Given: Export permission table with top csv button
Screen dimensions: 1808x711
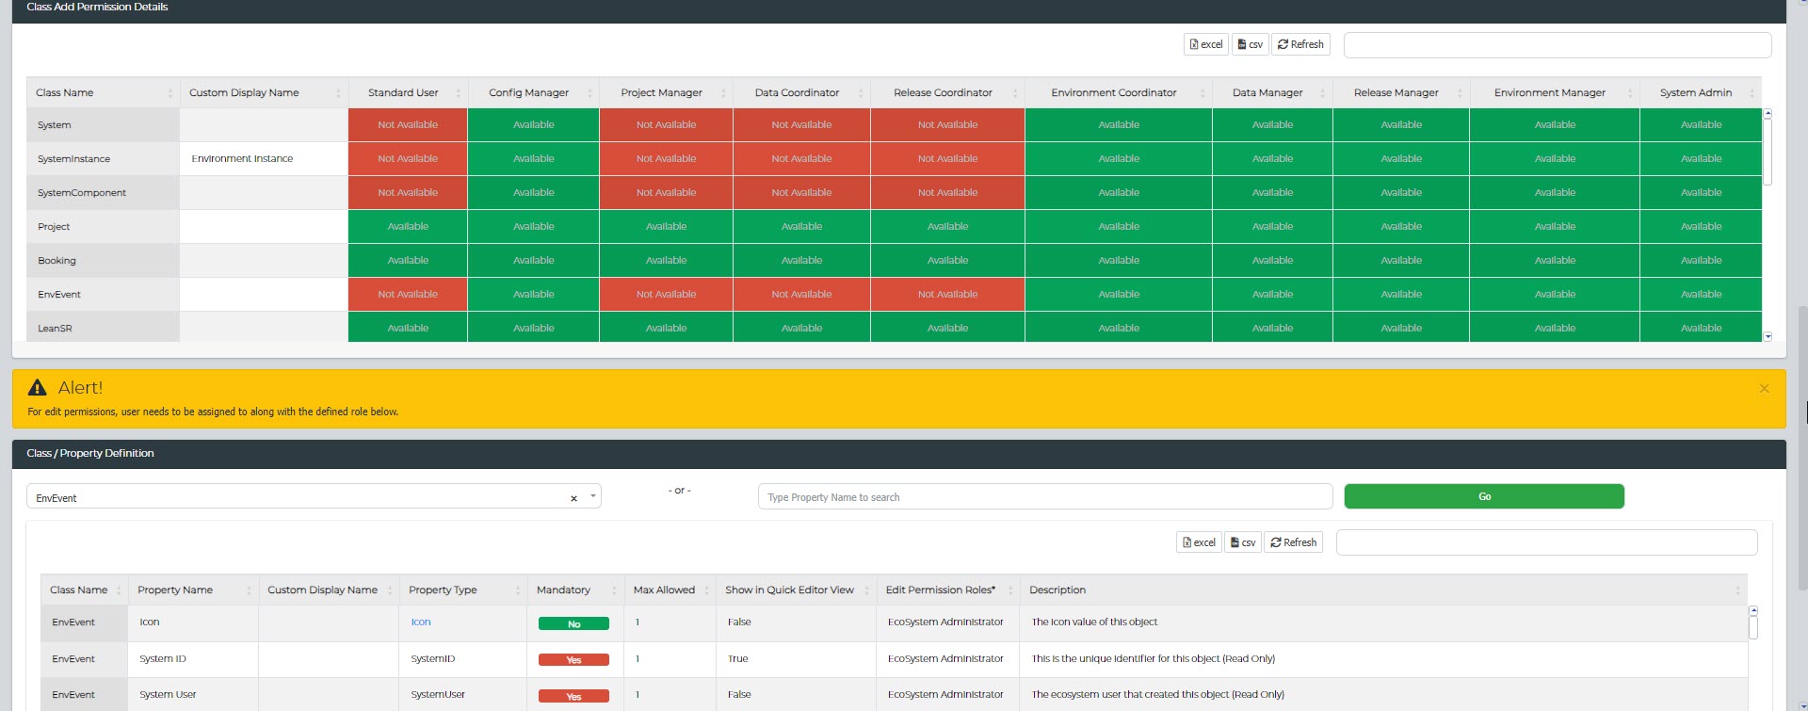Looking at the screenshot, I should pyautogui.click(x=1250, y=44).
